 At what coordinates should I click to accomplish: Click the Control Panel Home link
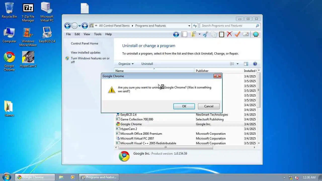coord(85,43)
